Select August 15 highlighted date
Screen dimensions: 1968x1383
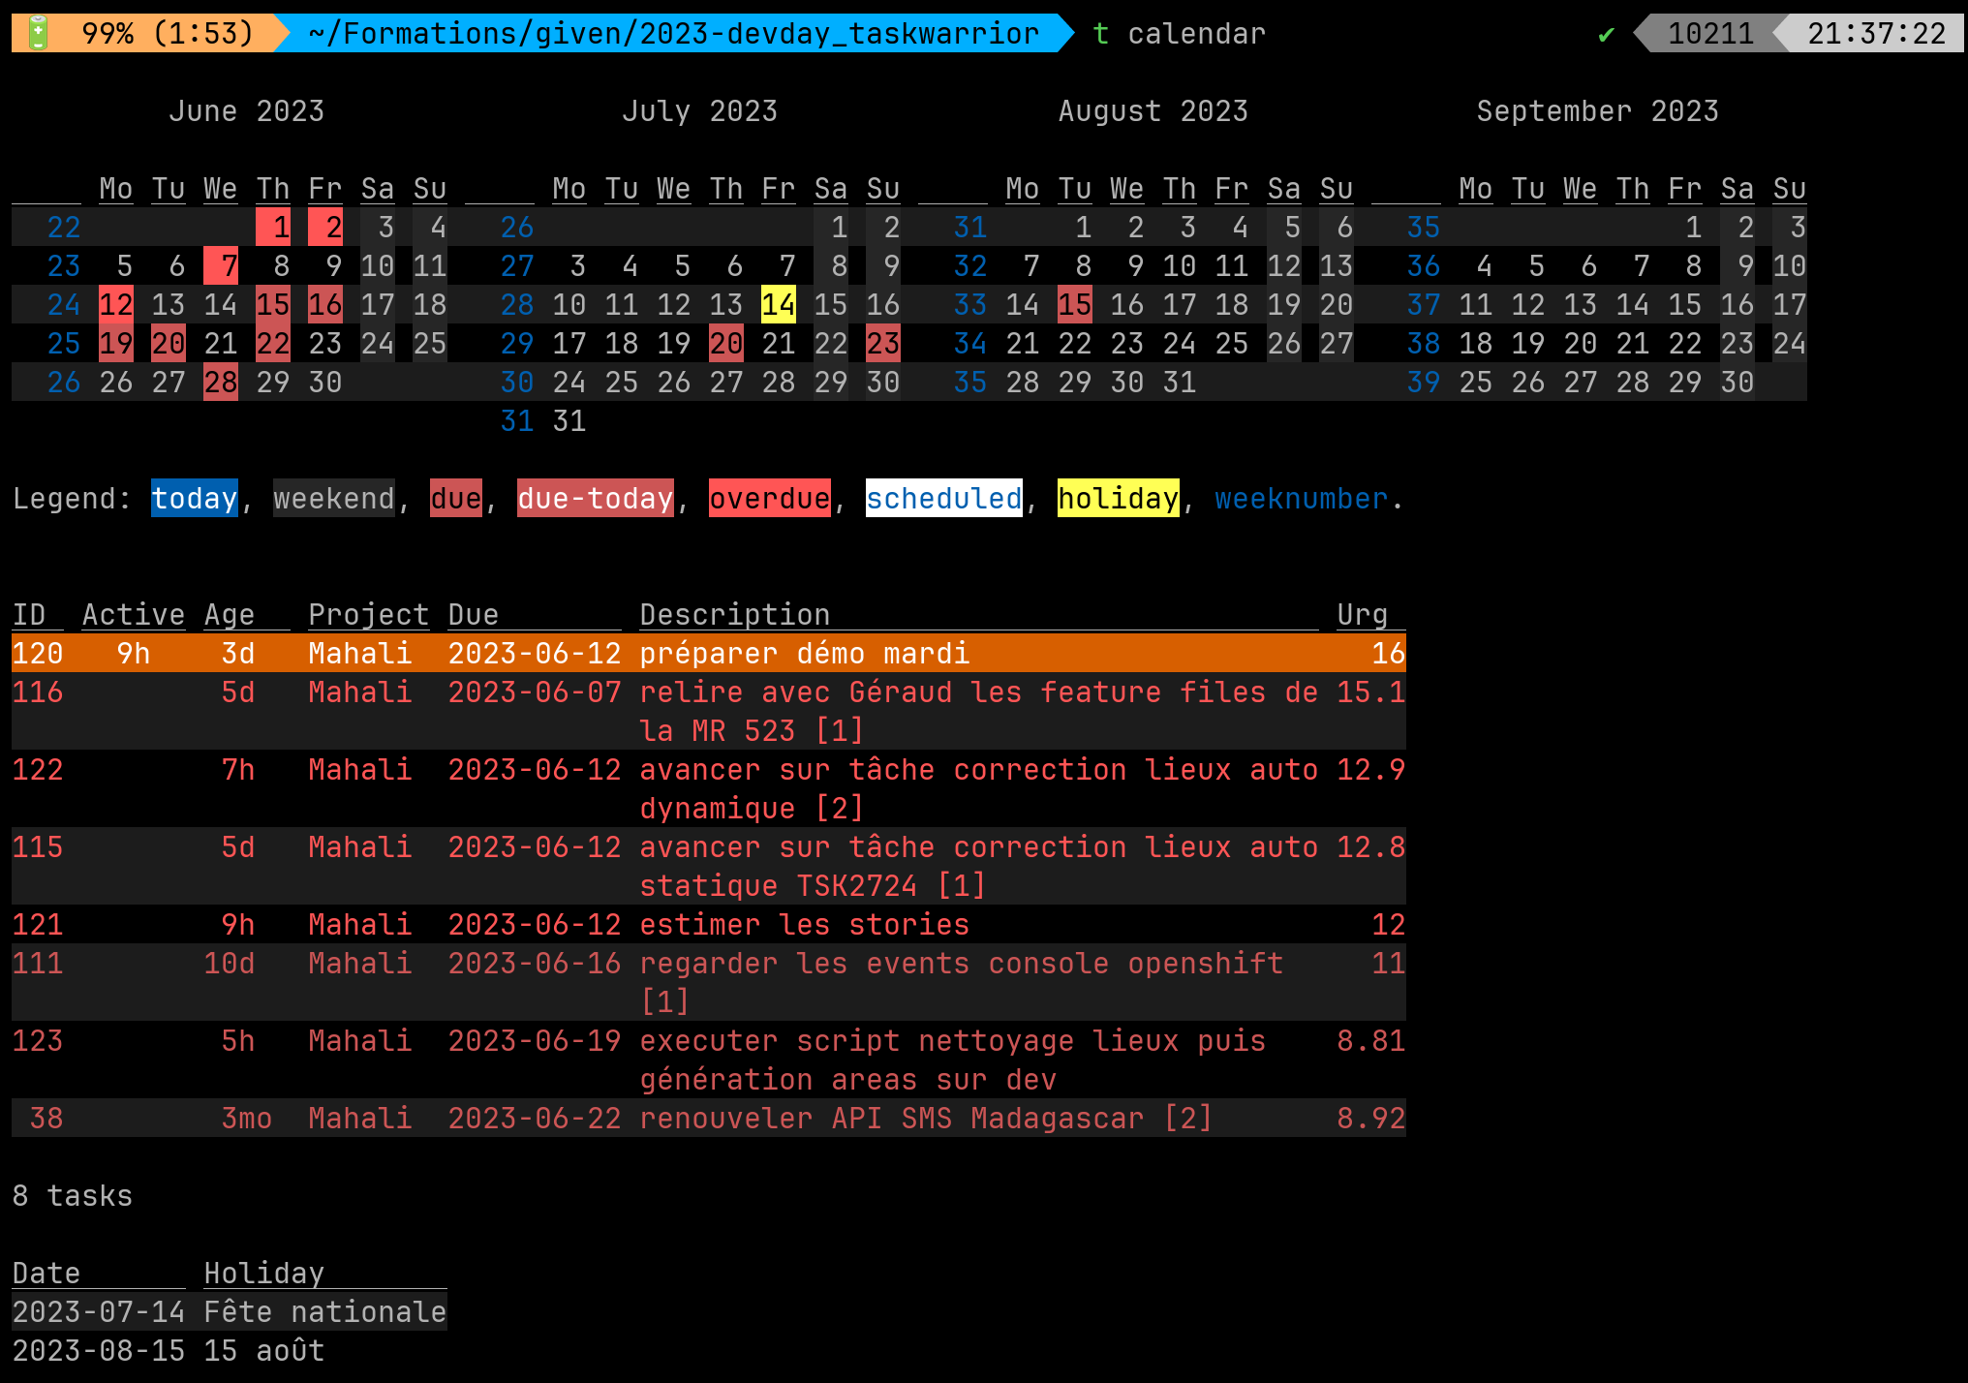(x=1074, y=304)
